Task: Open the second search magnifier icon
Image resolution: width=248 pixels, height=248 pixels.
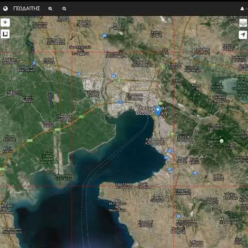Action: tap(64, 9)
